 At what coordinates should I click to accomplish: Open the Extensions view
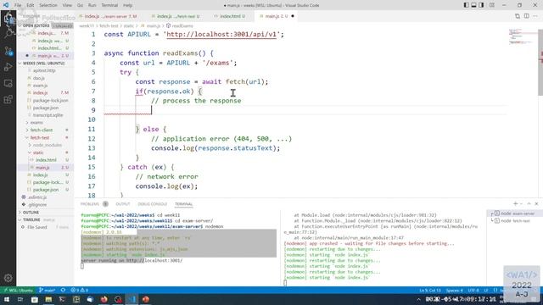[8, 100]
